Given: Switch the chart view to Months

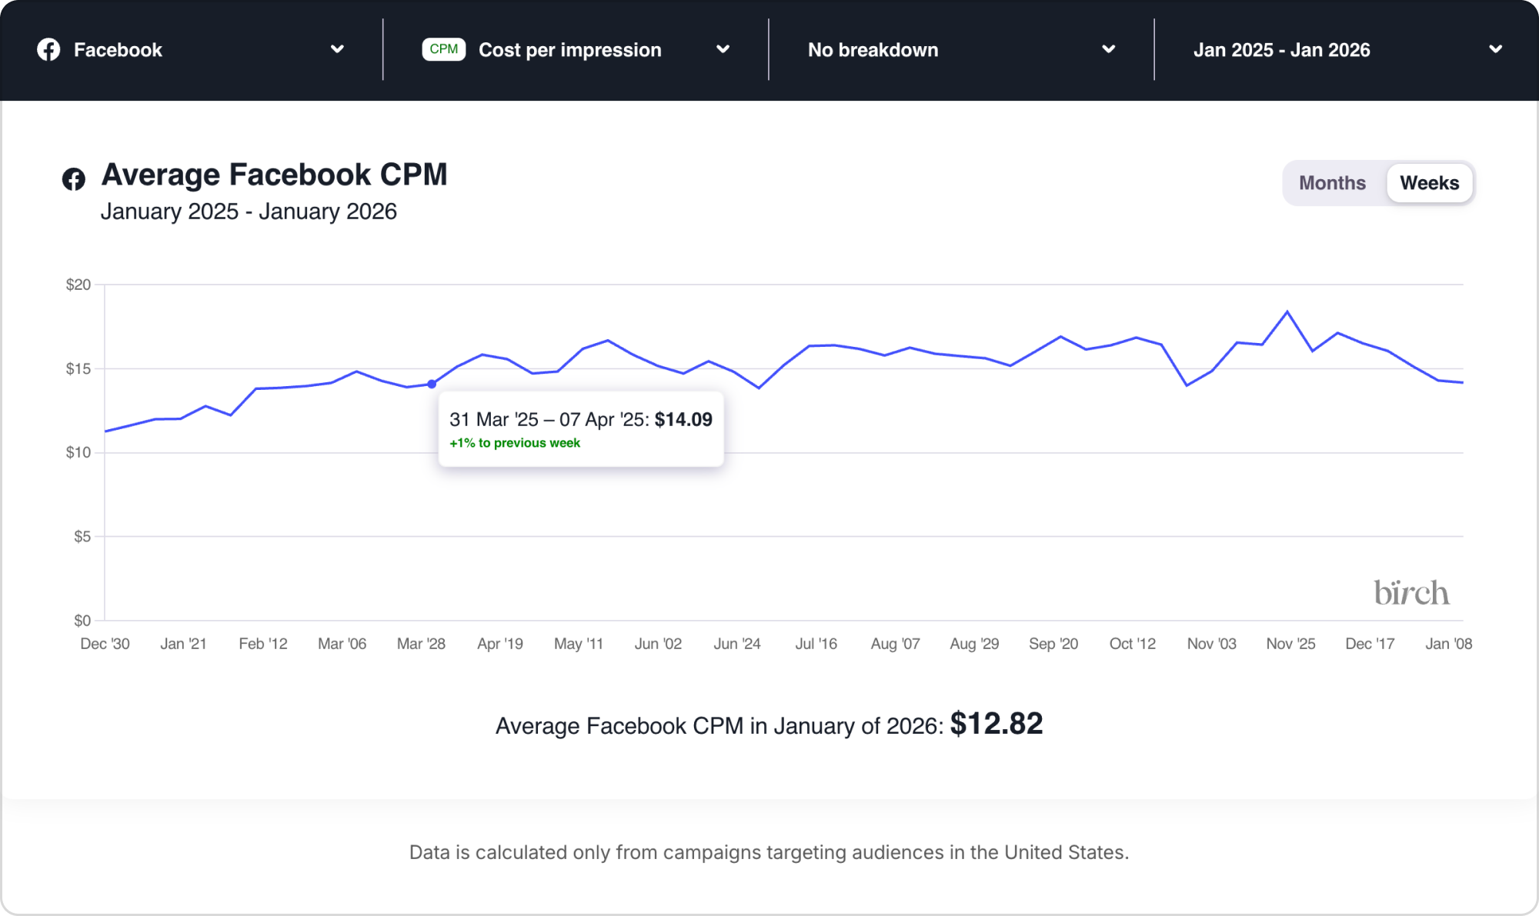Looking at the screenshot, I should click(x=1332, y=182).
